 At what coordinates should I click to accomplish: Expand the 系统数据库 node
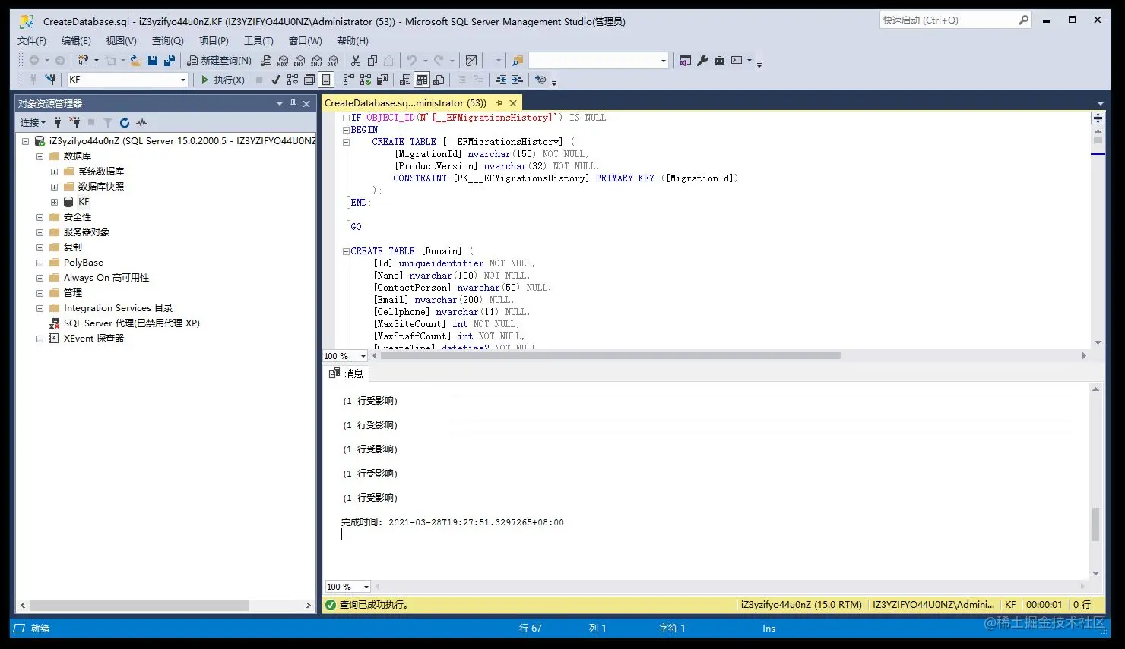pos(54,172)
